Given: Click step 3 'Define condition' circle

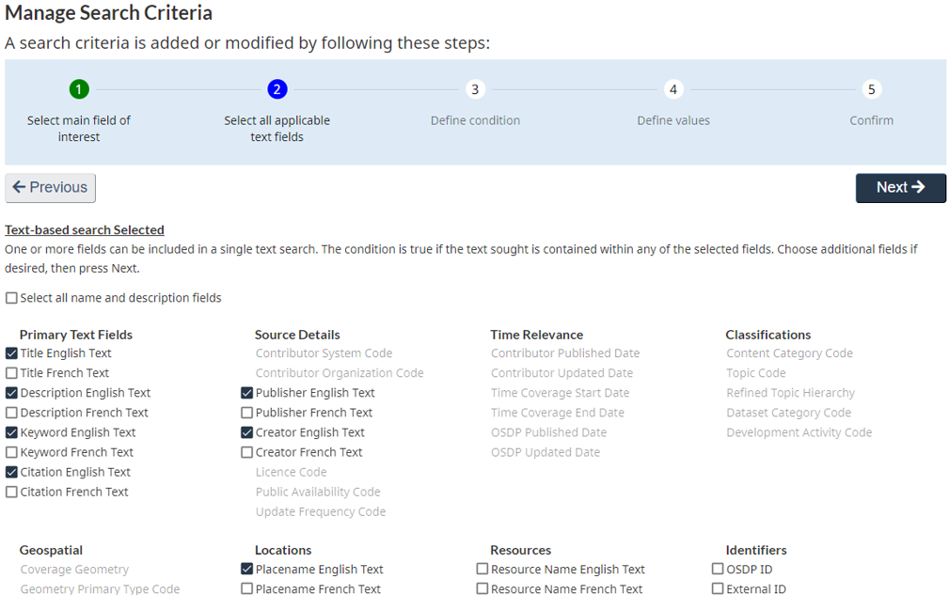Looking at the screenshot, I should point(475,89).
